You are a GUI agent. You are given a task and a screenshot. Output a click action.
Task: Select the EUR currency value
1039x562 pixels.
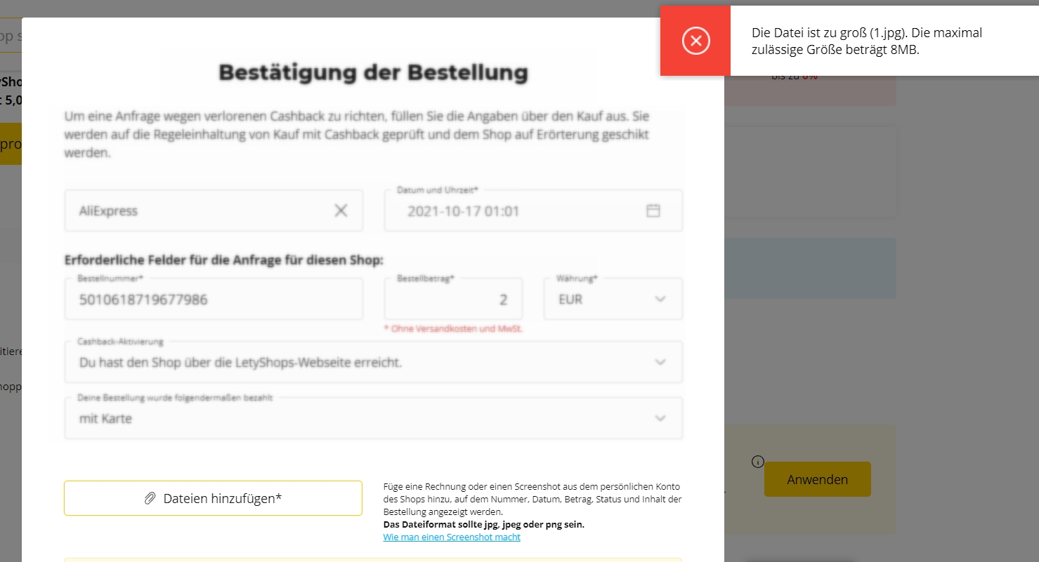570,300
